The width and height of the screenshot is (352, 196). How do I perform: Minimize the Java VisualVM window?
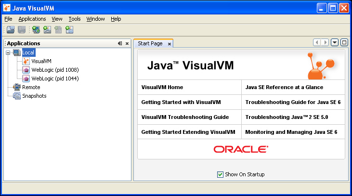coord(322,8)
